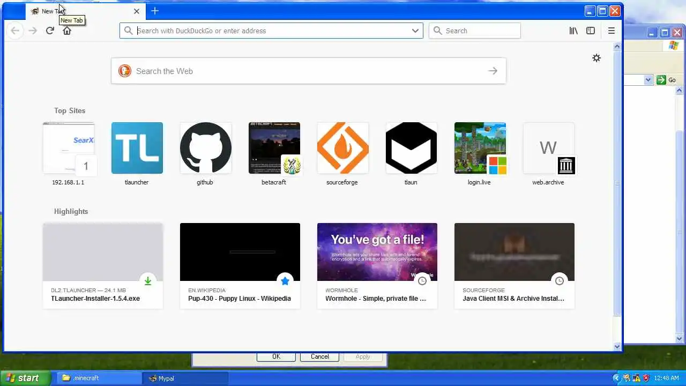Click the Windows start button
Screen dimensions: 686x386
pyautogui.click(x=25, y=378)
